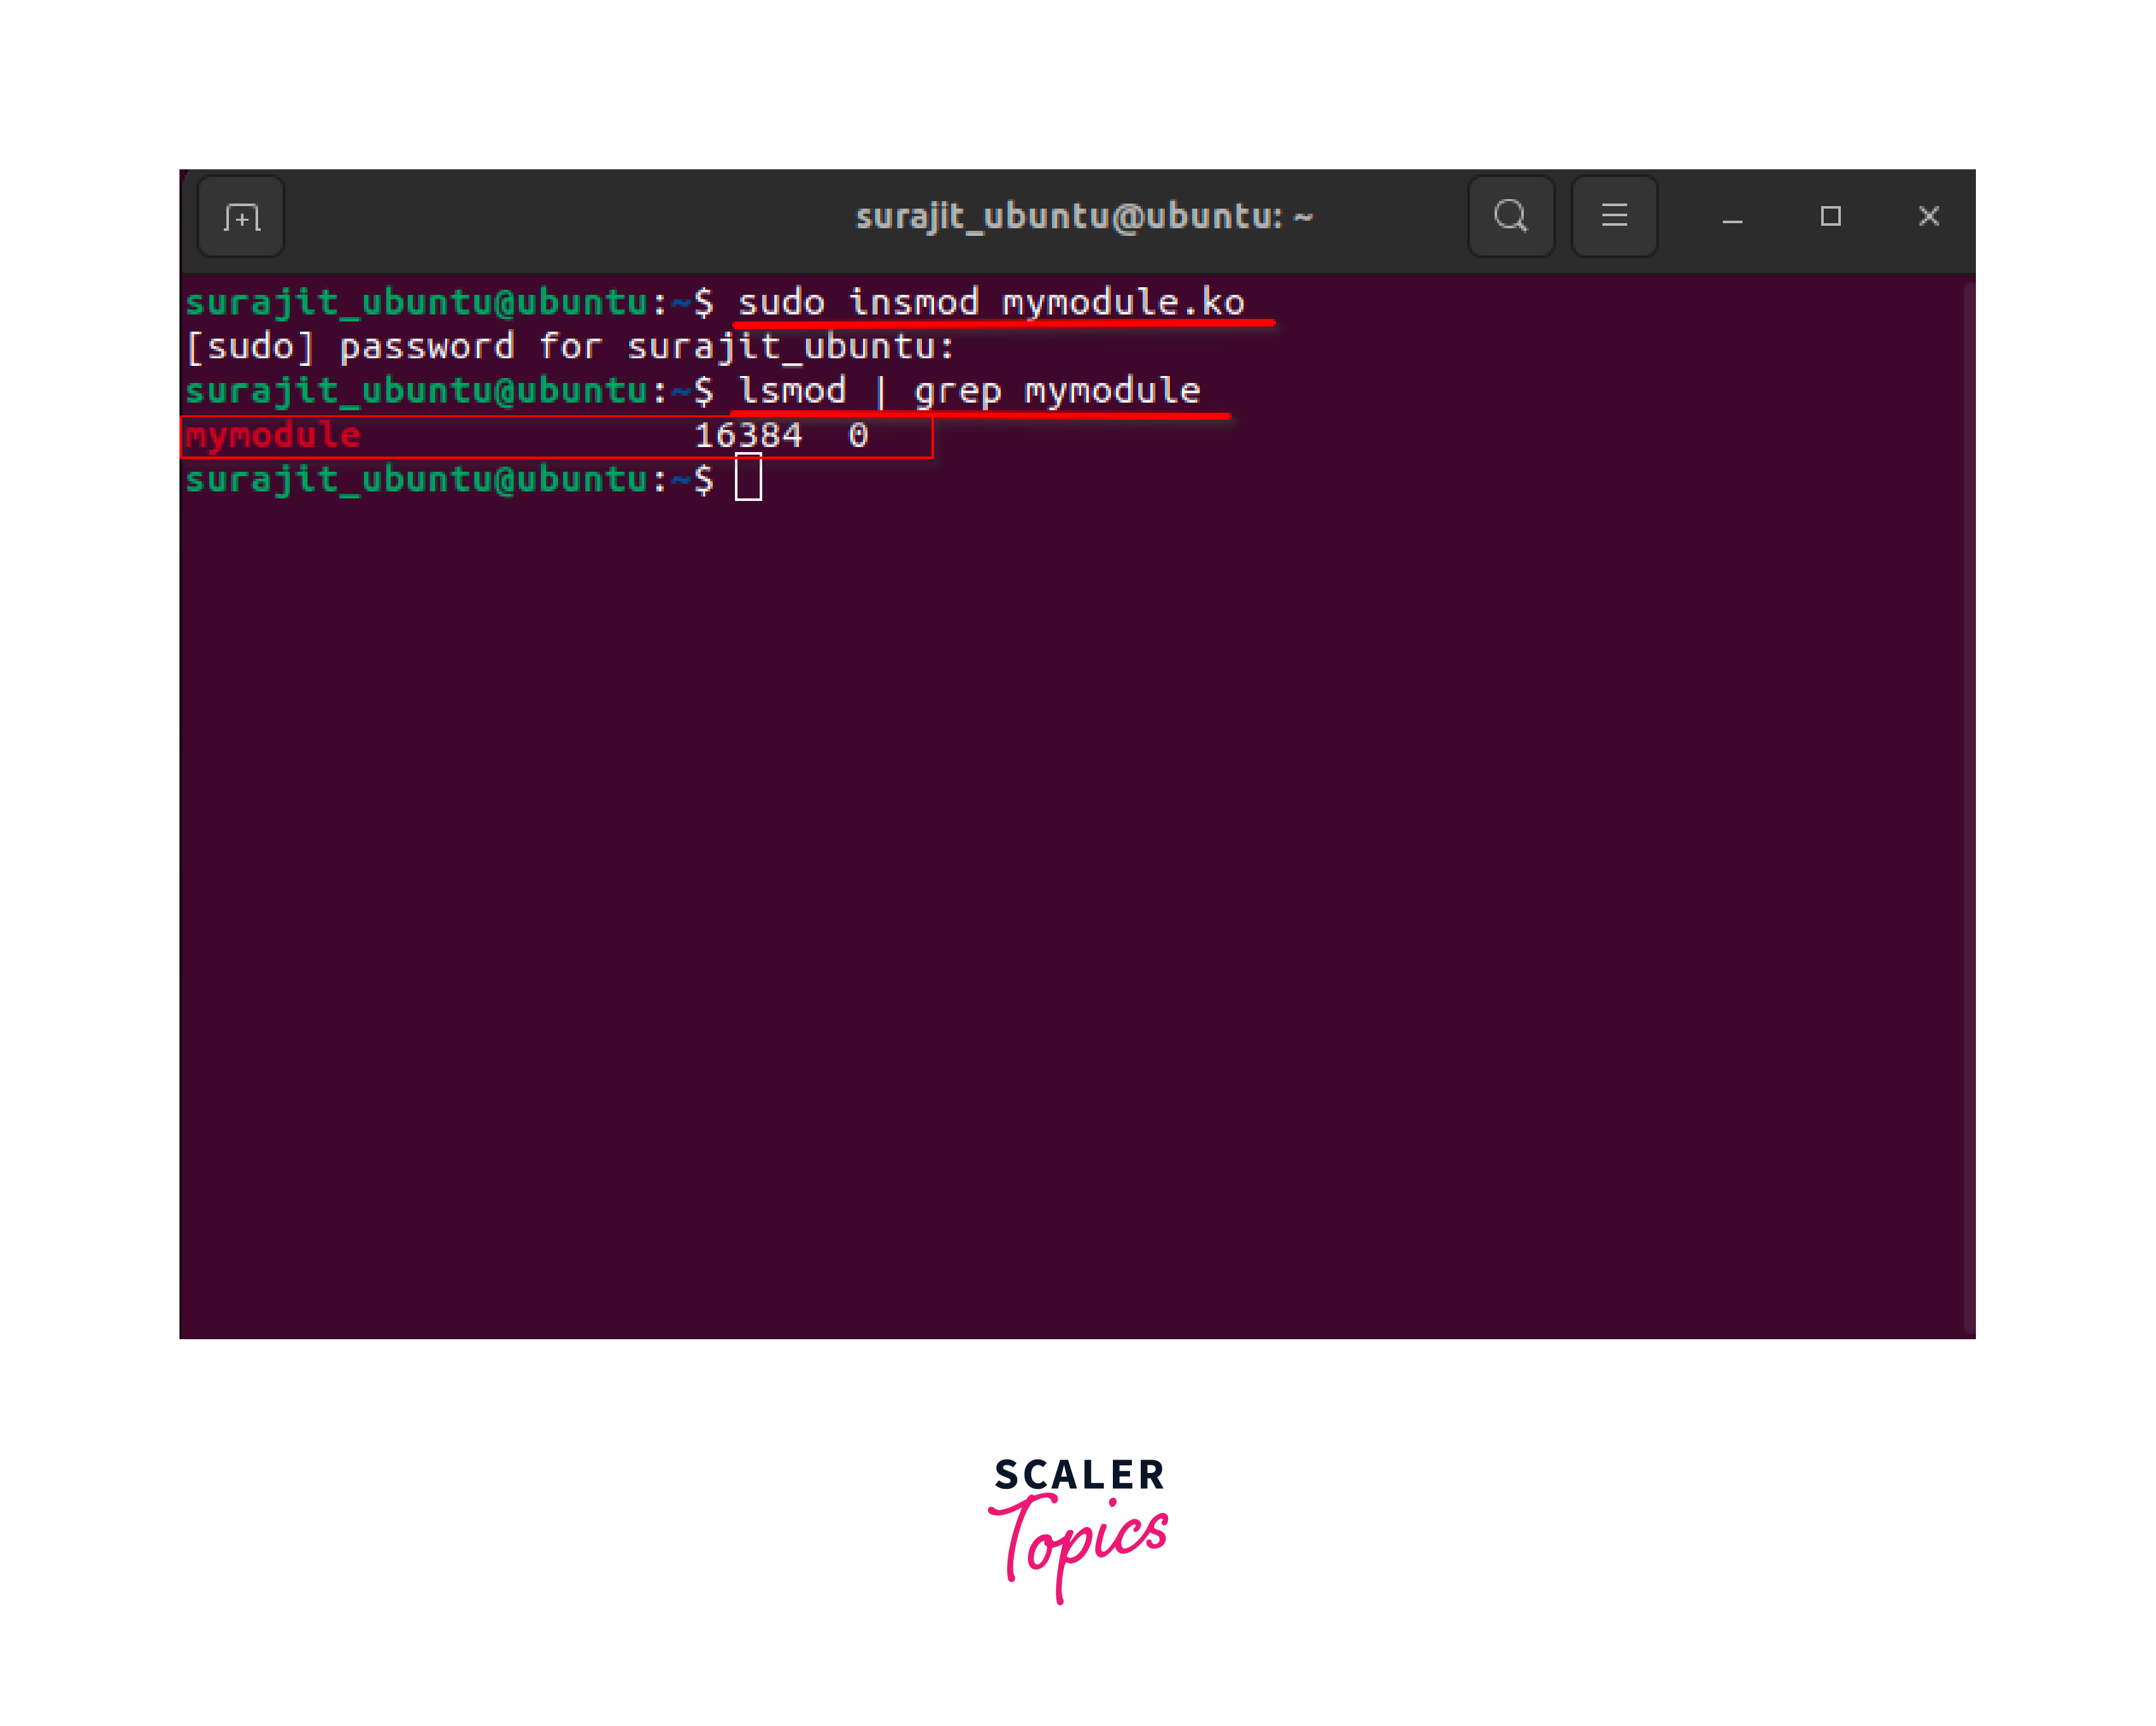Click the cursor block at prompt
The image size is (2156, 1726).
point(748,478)
